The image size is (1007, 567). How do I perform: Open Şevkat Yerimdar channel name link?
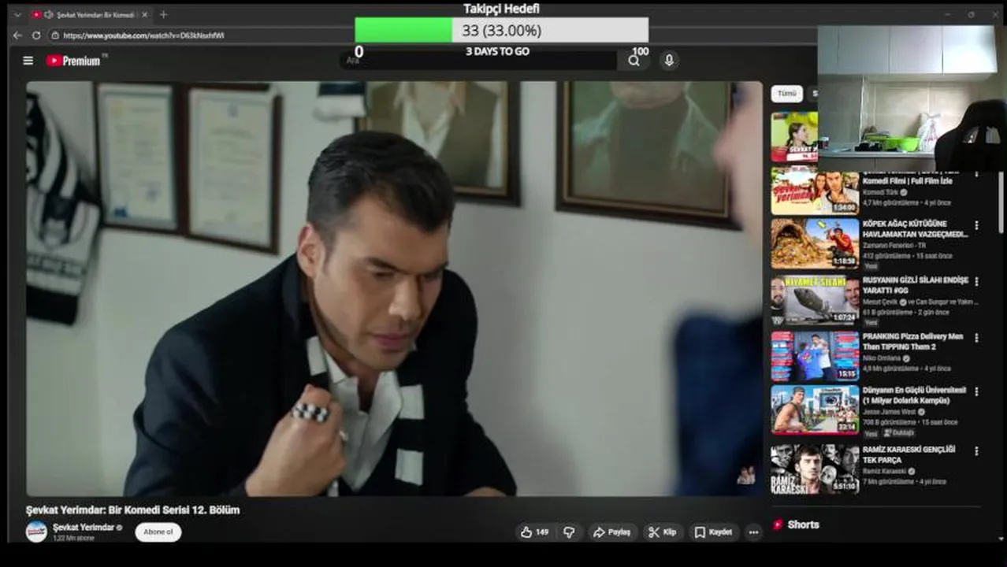click(x=84, y=527)
